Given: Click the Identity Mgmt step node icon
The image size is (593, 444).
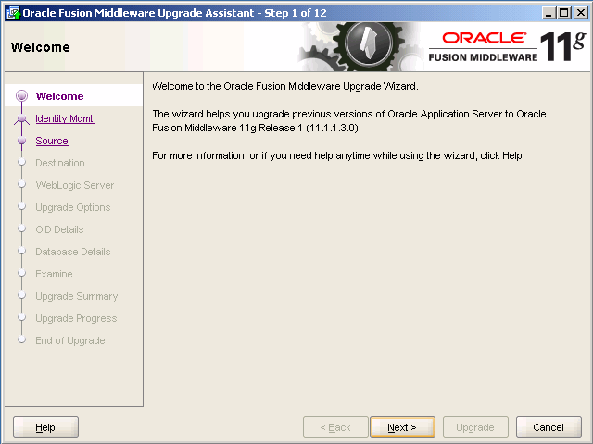Looking at the screenshot, I should [x=21, y=119].
